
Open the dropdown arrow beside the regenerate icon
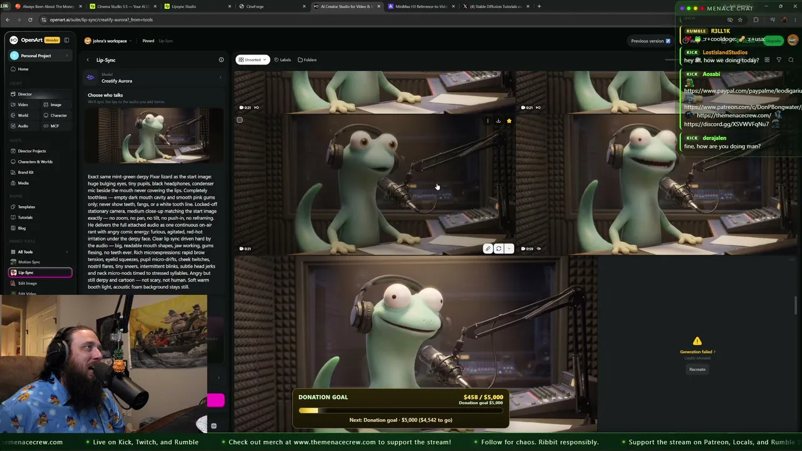click(509, 249)
